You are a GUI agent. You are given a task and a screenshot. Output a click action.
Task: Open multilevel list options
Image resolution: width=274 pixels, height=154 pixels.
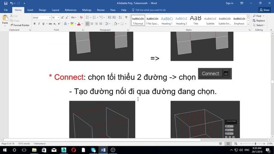pos(101,18)
